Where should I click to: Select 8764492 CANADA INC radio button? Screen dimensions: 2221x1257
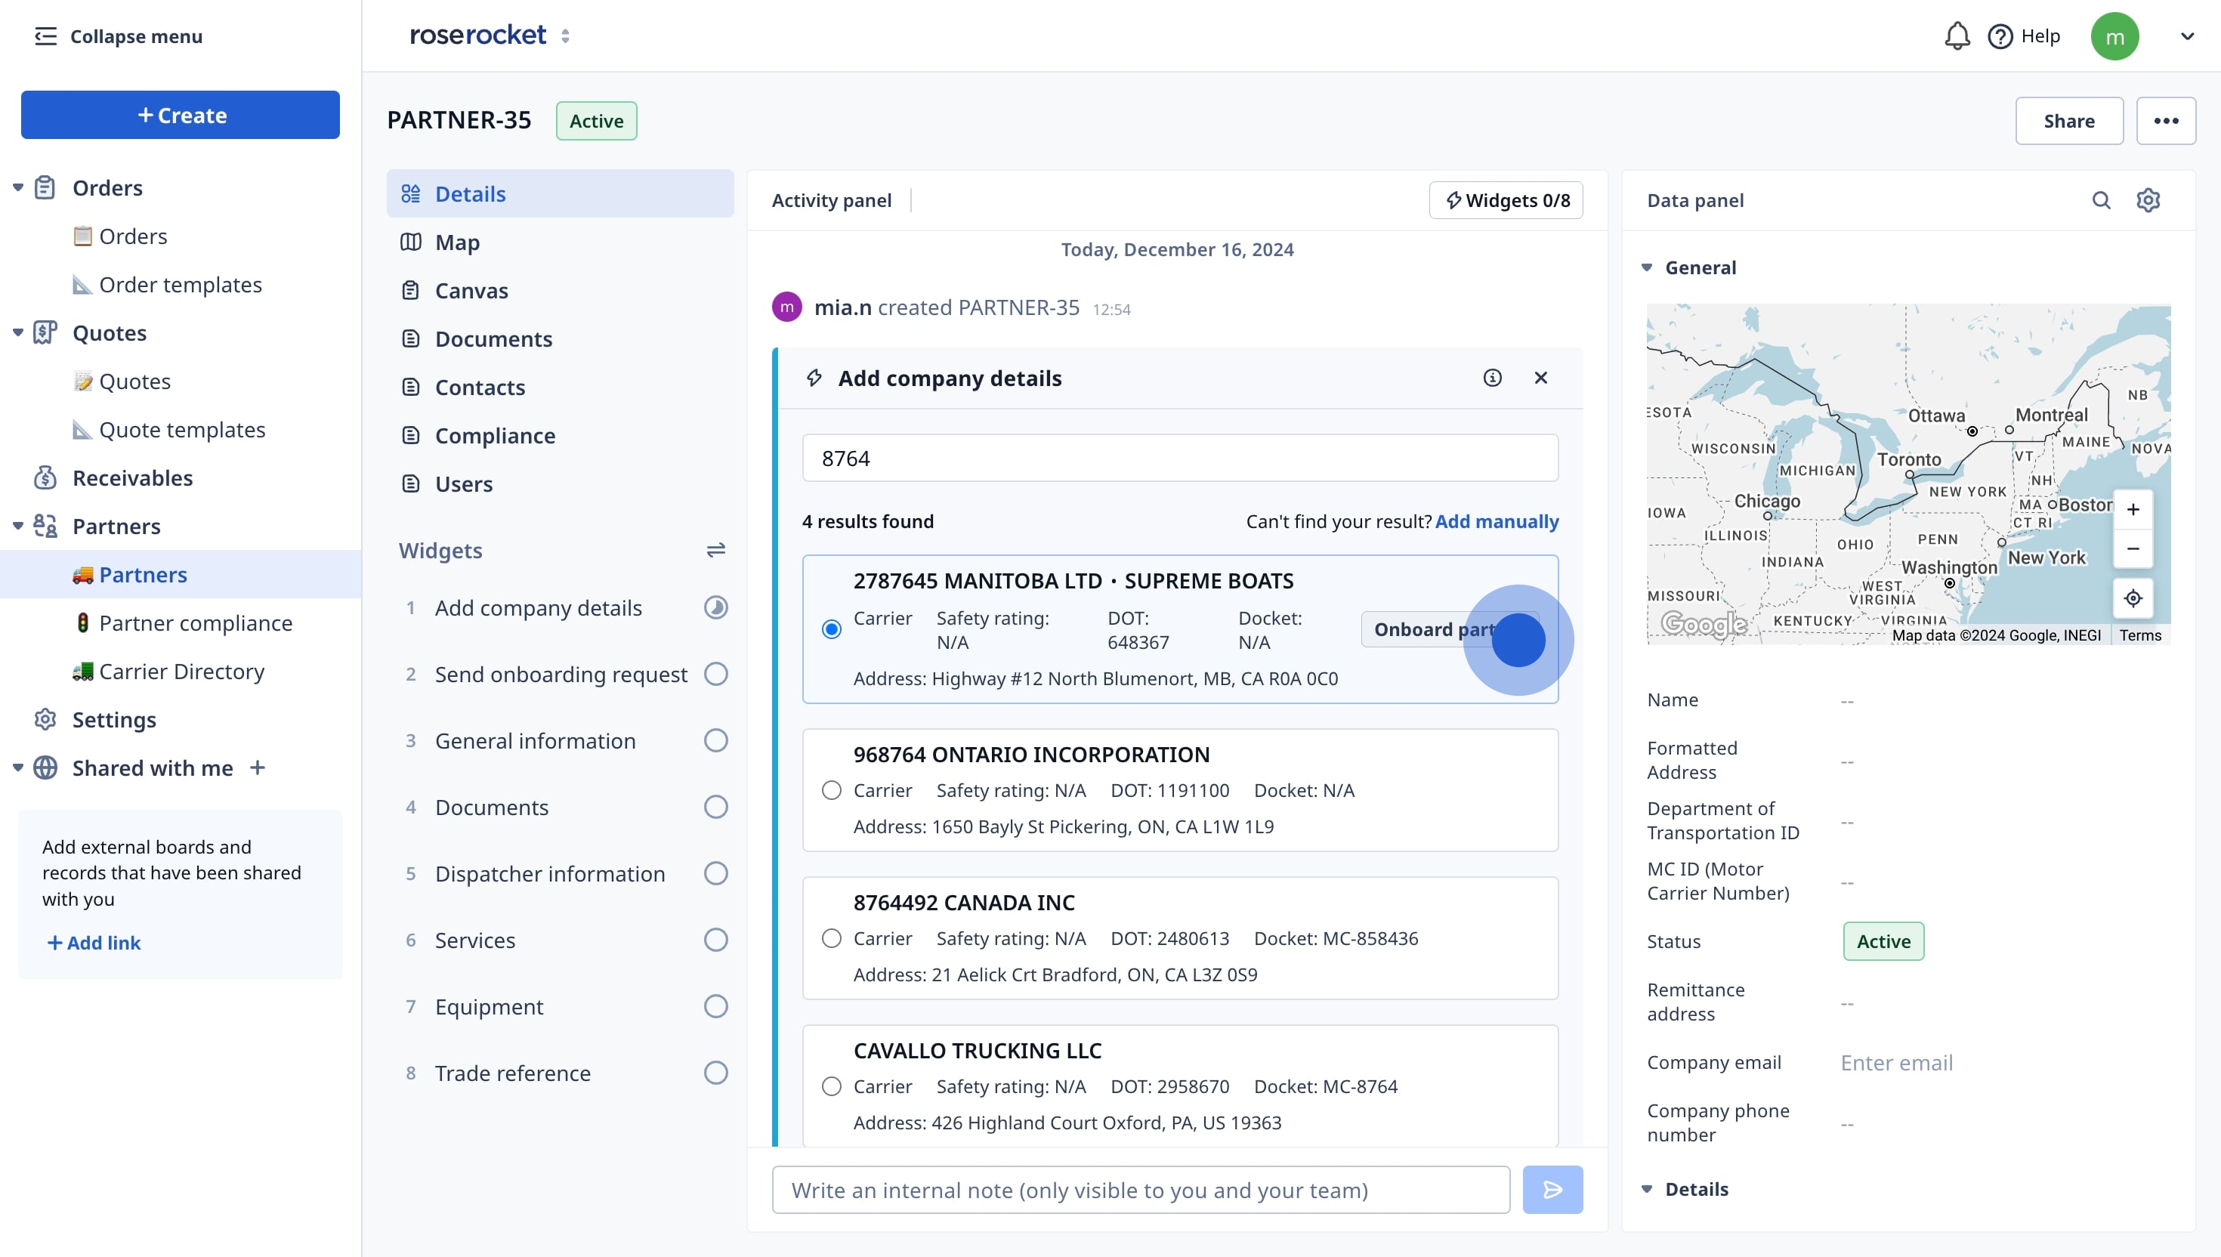tap(831, 938)
